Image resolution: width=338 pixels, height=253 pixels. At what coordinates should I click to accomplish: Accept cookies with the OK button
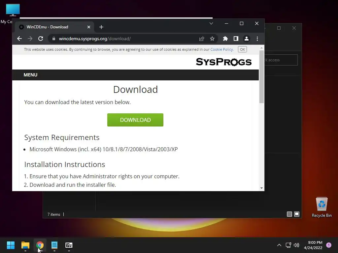(242, 49)
